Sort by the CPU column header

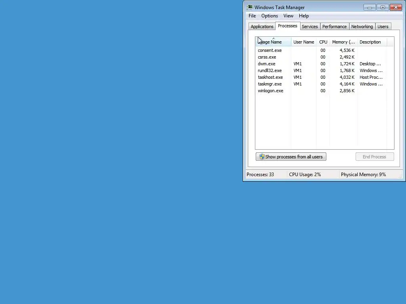[323, 42]
